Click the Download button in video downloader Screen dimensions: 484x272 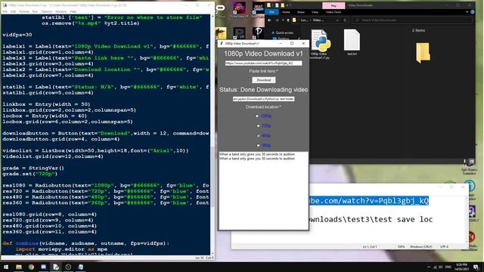264,80
